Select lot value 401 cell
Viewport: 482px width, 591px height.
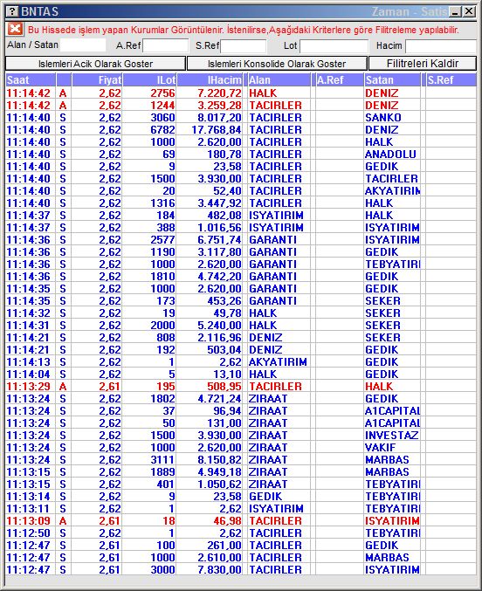(x=149, y=484)
